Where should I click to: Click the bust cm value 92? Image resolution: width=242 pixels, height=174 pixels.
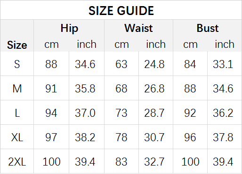[190, 113]
